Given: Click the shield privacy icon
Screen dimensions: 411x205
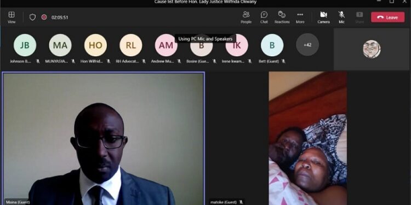Looking at the screenshot, I should click(x=32, y=17).
